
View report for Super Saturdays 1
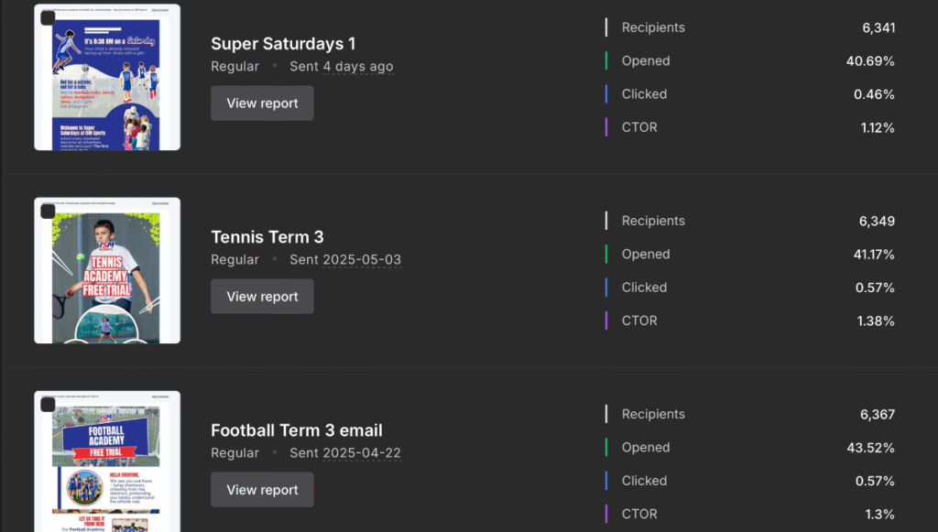262,103
